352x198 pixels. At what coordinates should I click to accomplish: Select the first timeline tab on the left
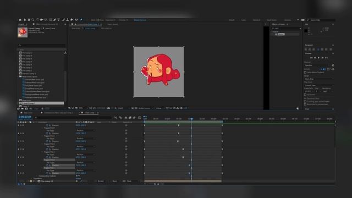pyautogui.click(x=28, y=113)
